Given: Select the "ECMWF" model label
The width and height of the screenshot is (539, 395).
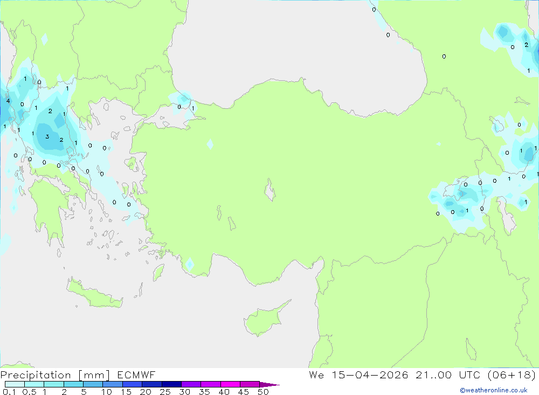Looking at the screenshot, I should pyautogui.click(x=136, y=375).
